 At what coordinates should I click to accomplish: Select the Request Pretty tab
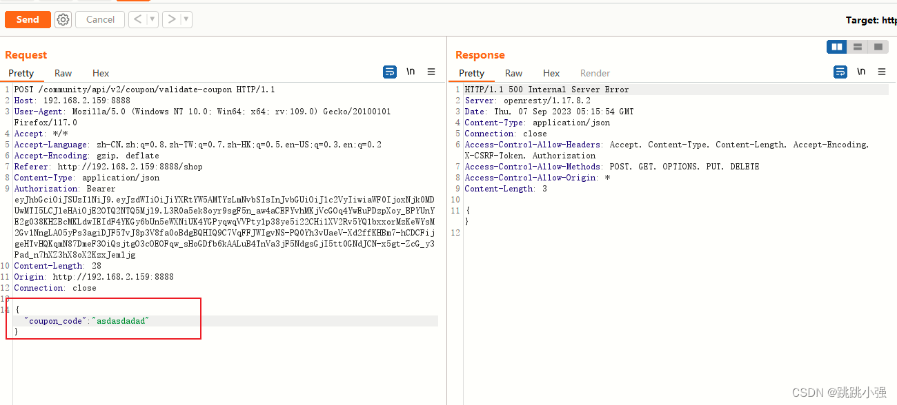point(21,73)
